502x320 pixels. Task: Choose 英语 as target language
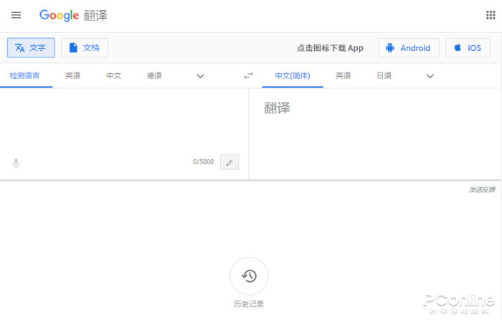point(344,76)
